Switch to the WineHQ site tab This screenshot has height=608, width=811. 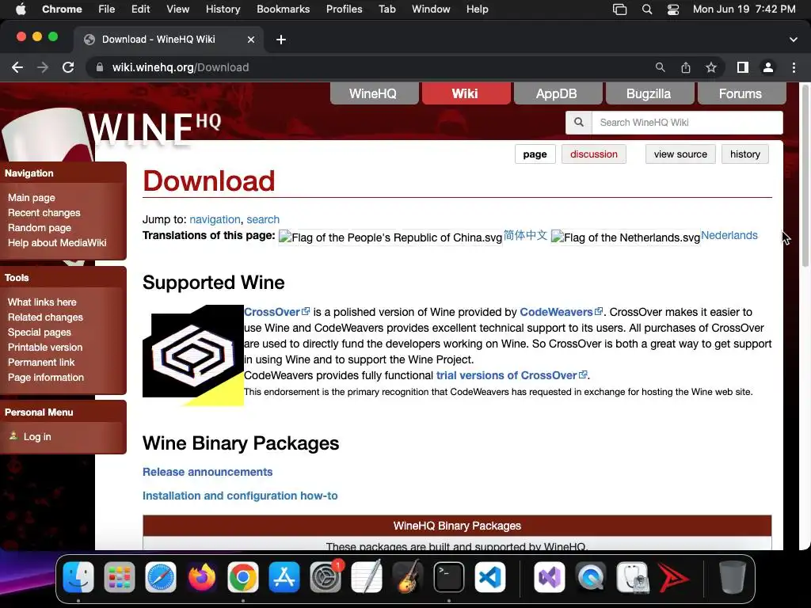pyautogui.click(x=373, y=93)
